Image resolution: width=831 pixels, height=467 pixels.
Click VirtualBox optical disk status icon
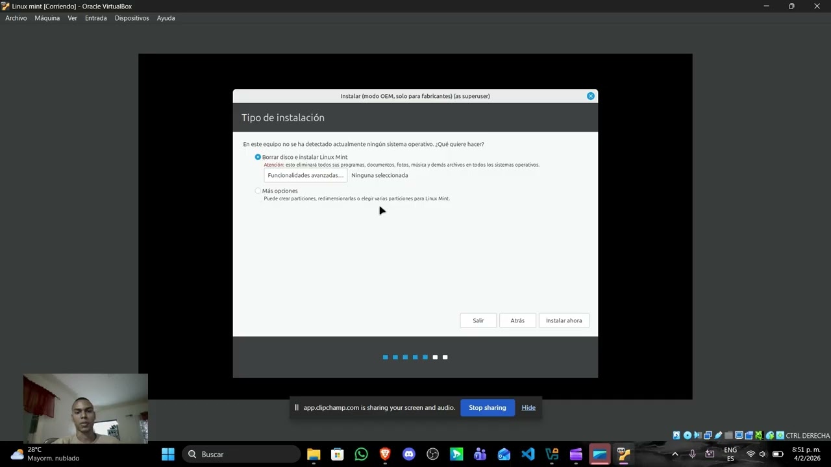pyautogui.click(x=688, y=435)
